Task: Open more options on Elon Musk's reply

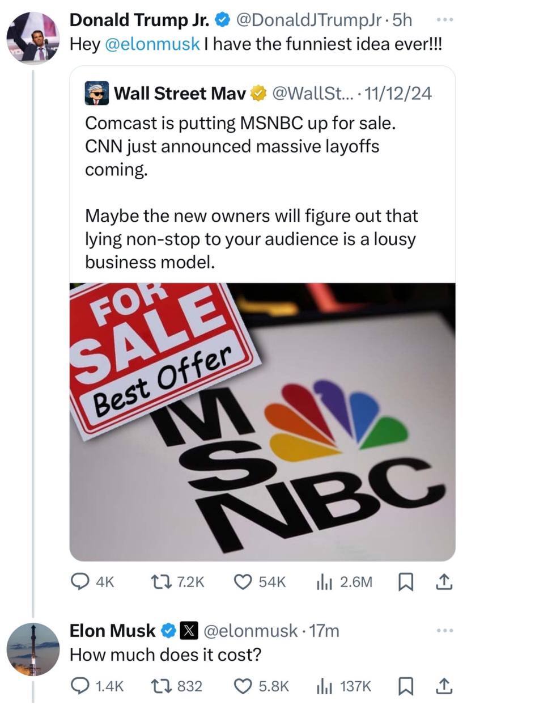Action: coord(445,630)
